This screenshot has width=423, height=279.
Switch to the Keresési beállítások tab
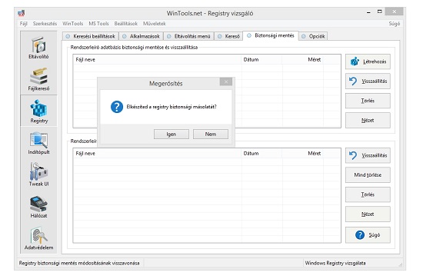pos(91,36)
